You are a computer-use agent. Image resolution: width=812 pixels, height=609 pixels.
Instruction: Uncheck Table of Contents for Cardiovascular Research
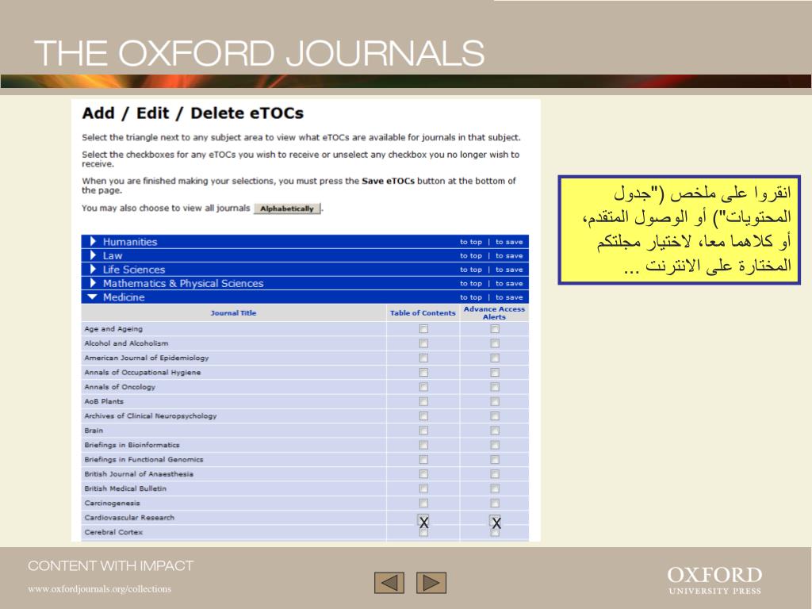(423, 520)
